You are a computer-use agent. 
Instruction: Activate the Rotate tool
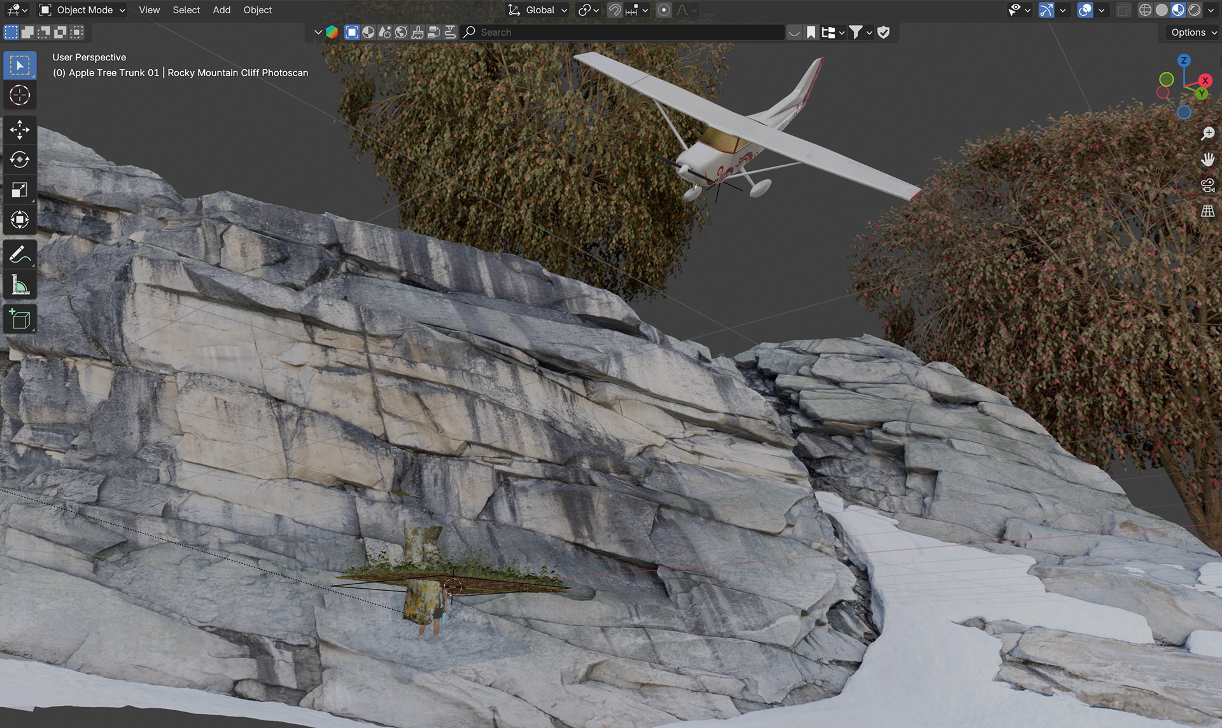click(20, 160)
